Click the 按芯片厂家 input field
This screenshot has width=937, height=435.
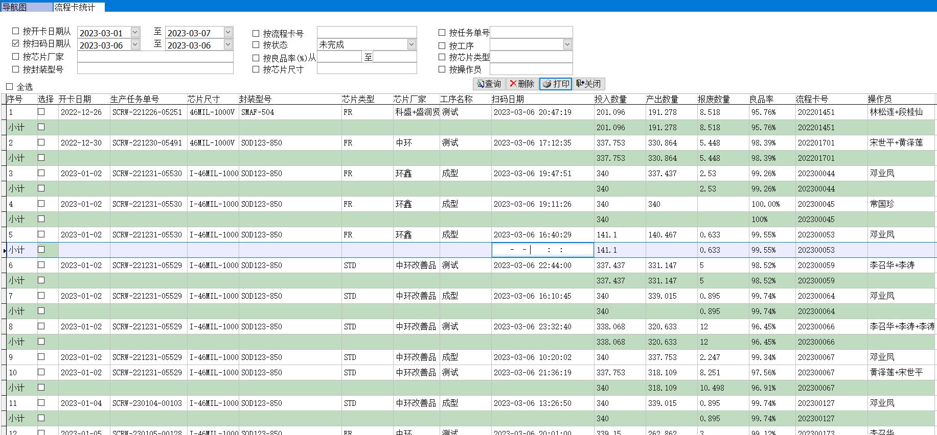pos(155,57)
